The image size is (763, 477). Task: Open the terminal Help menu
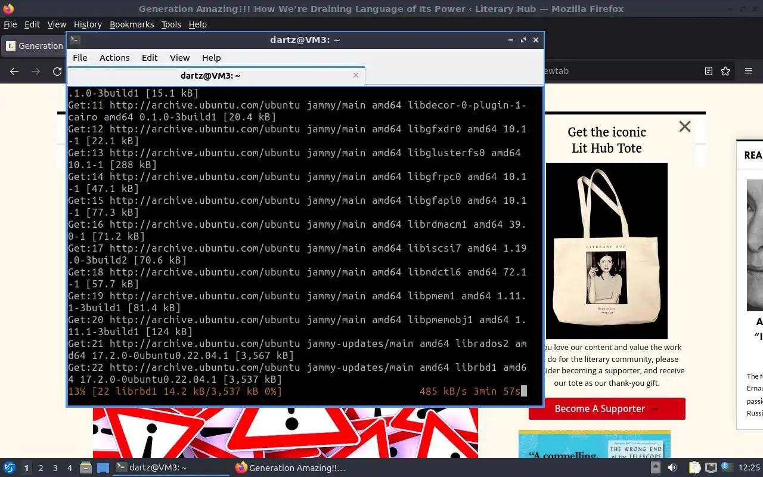click(x=211, y=58)
